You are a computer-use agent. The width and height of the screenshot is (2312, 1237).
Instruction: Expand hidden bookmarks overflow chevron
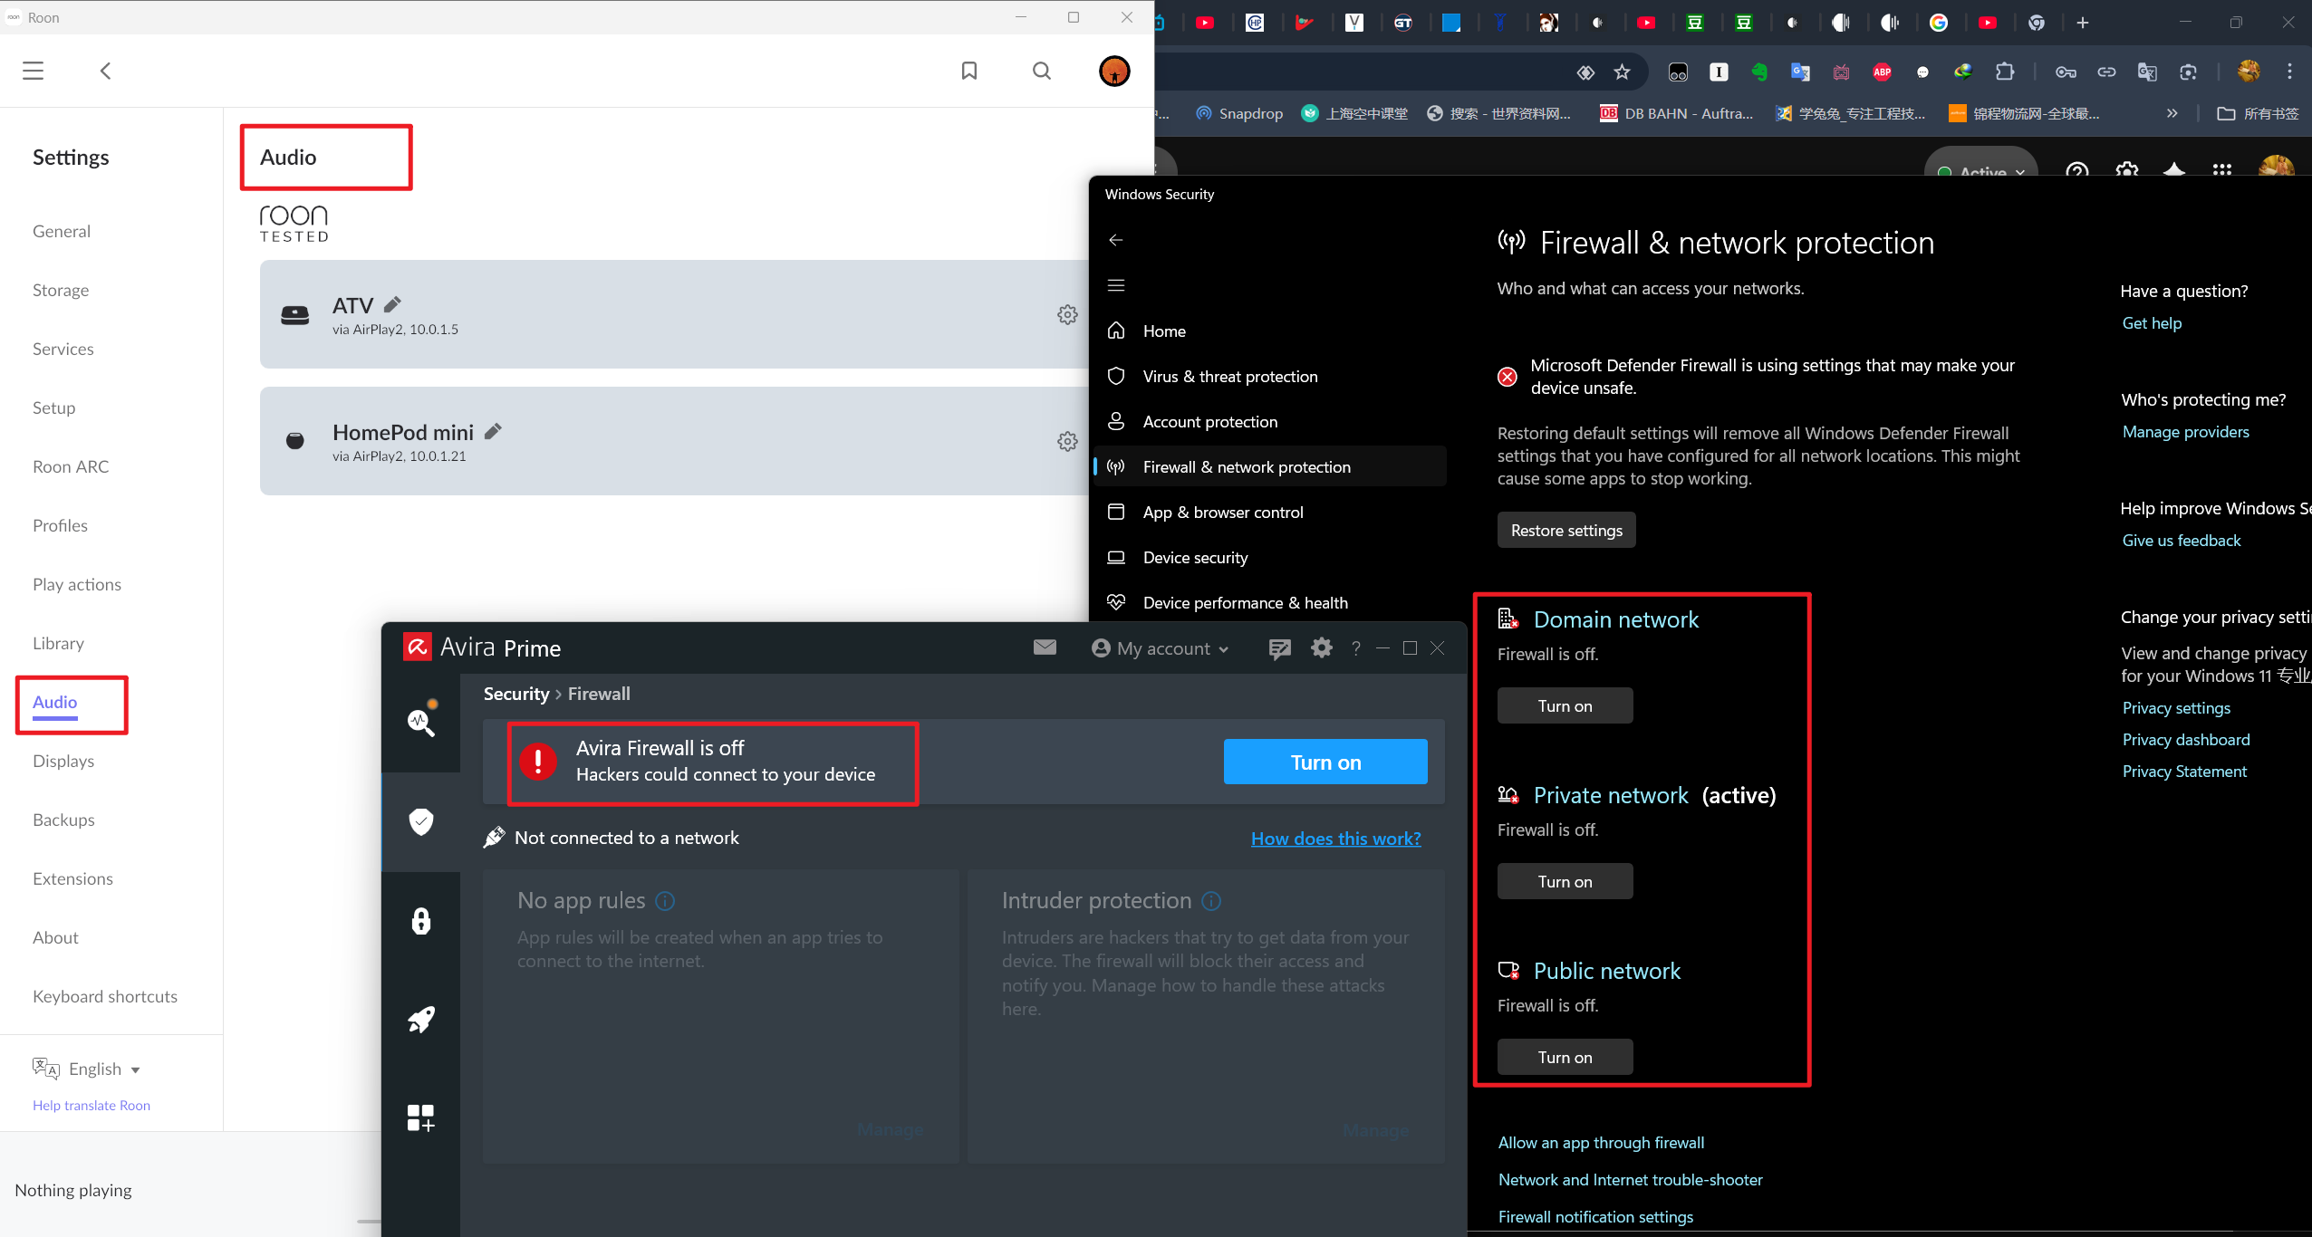[2172, 113]
